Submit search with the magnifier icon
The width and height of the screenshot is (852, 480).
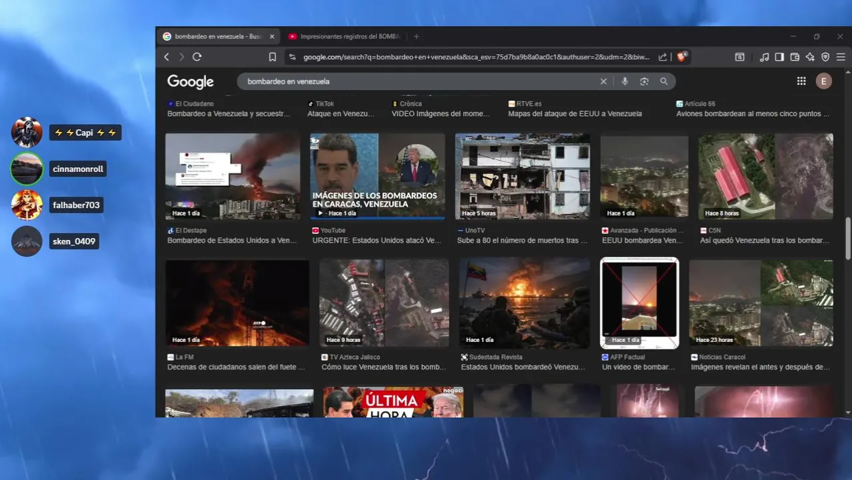[x=664, y=81]
